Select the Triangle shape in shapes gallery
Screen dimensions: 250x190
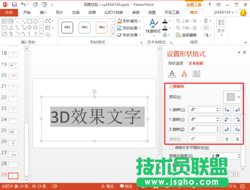11,27
